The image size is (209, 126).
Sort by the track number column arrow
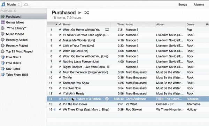click(x=56, y=24)
